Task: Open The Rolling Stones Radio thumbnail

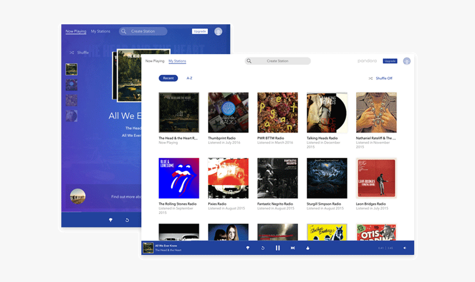Action: (x=179, y=178)
